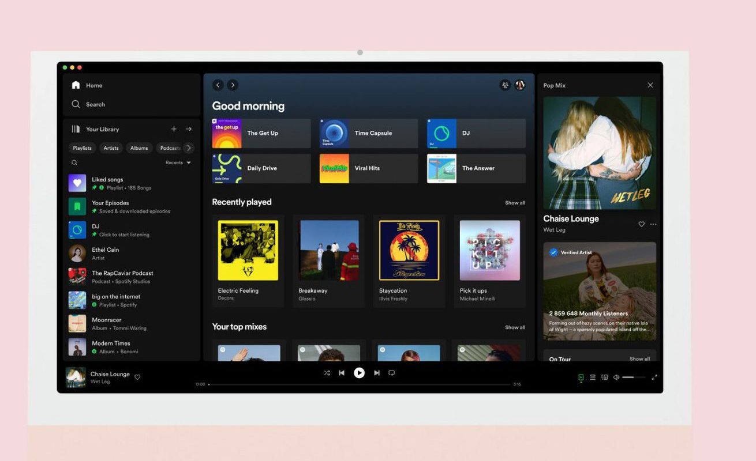
Task: Open the Connect to a device menu
Action: pyautogui.click(x=605, y=377)
